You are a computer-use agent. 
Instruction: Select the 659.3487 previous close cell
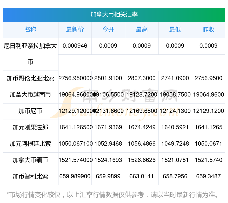(208, 176)
